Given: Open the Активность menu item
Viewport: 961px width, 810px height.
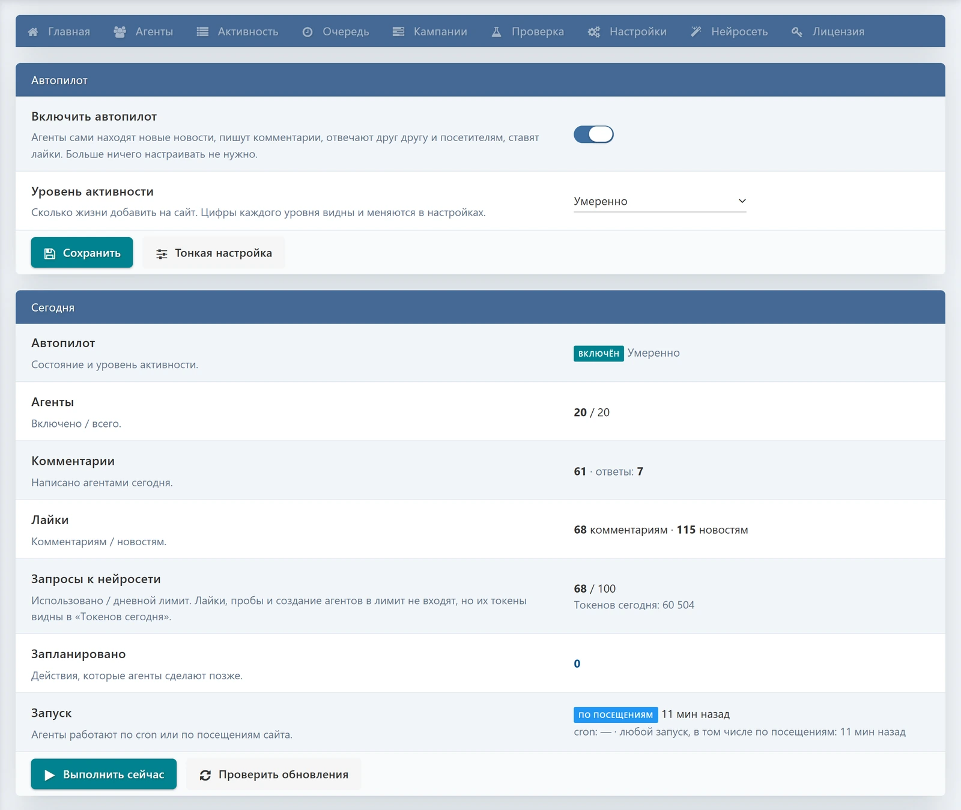Looking at the screenshot, I should click(x=238, y=31).
